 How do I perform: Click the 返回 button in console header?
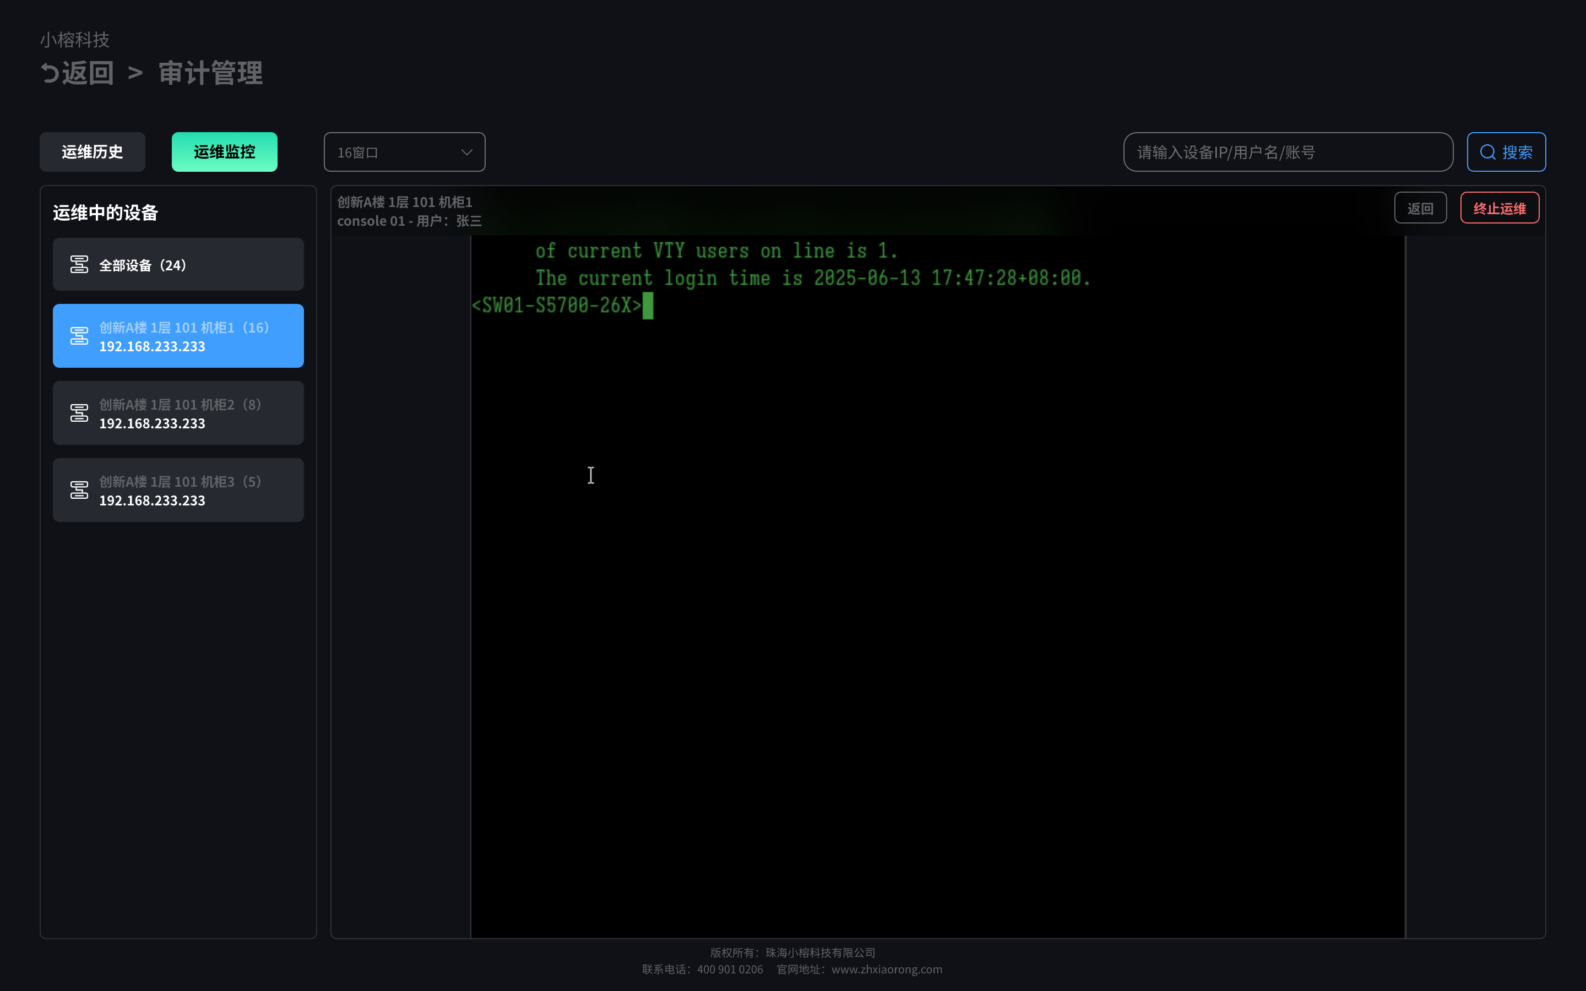[1420, 209]
